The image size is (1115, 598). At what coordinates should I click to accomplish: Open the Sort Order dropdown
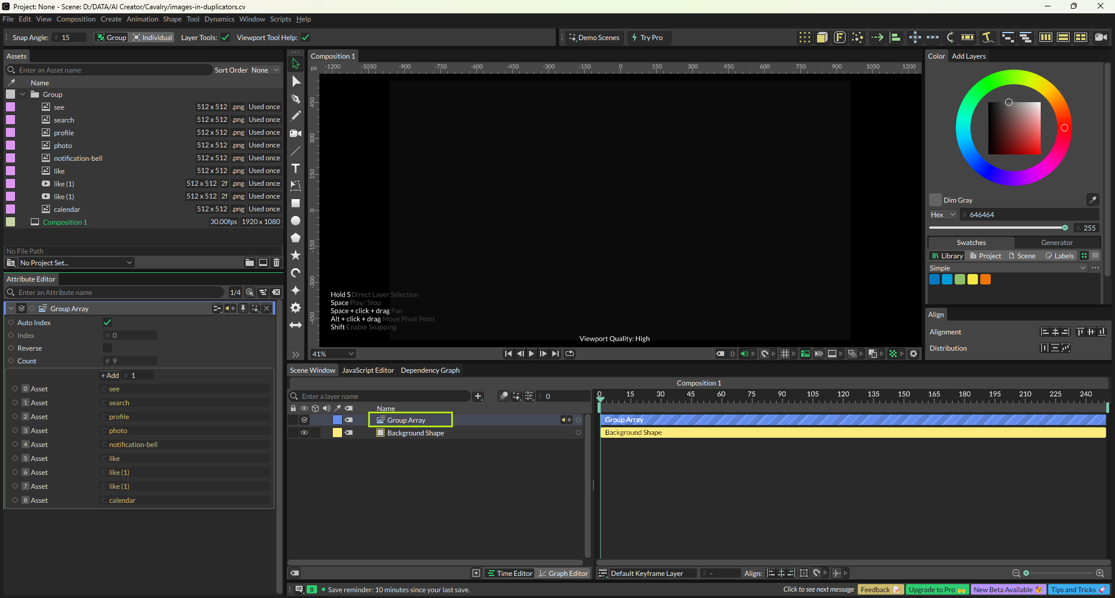coord(265,70)
